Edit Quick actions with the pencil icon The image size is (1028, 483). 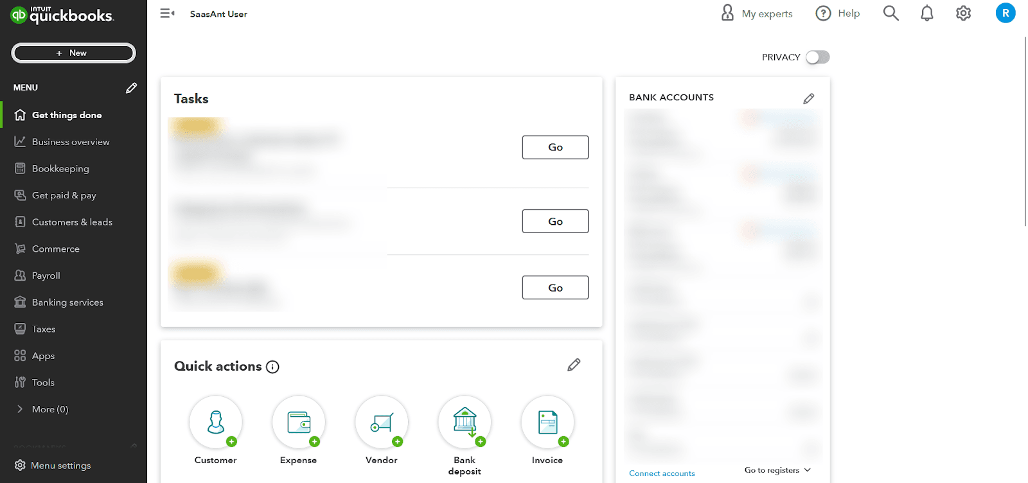pos(574,365)
